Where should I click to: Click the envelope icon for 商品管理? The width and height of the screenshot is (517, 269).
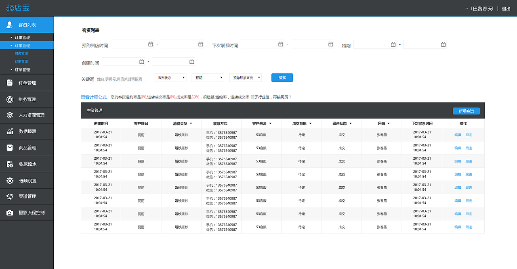pos(10,148)
